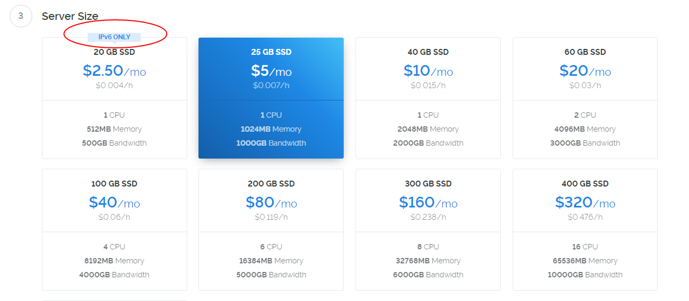Click the 4 CPU spec line
Viewport: 689px width, 301px height.
tap(115, 247)
